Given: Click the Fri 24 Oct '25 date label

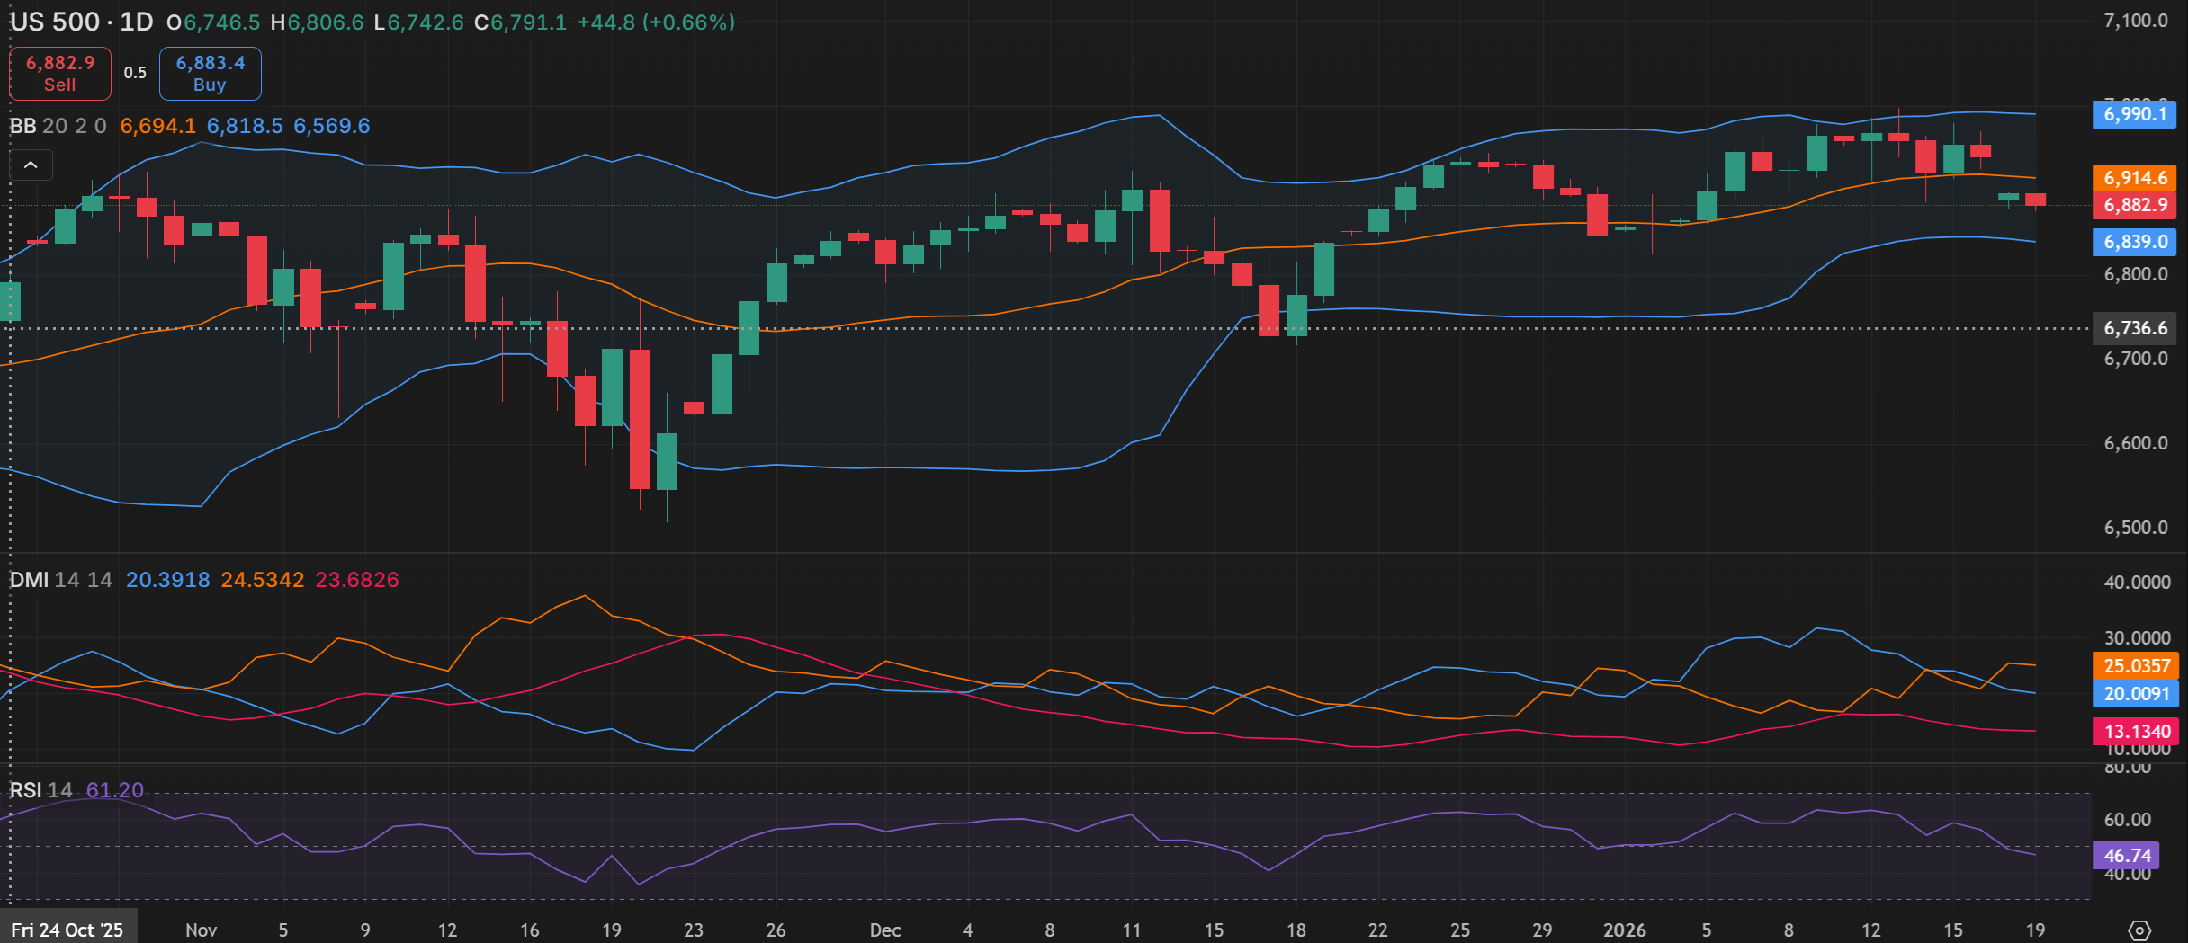Looking at the screenshot, I should [x=67, y=930].
